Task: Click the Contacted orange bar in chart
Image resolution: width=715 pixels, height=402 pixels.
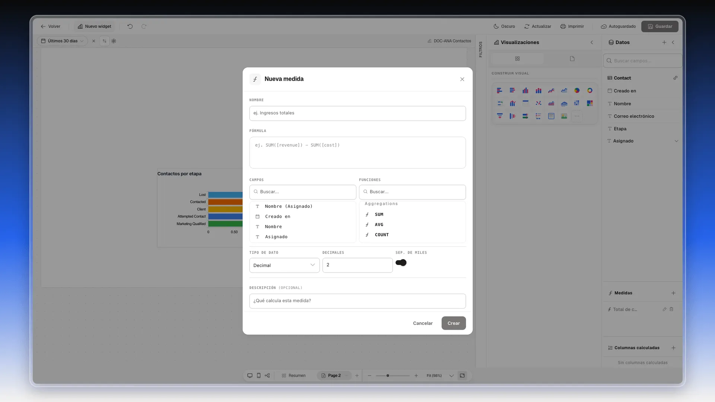Action: coord(225,202)
